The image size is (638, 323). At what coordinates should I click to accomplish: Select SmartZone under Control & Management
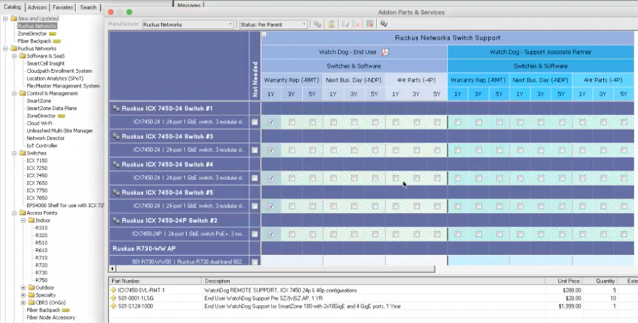coord(39,101)
